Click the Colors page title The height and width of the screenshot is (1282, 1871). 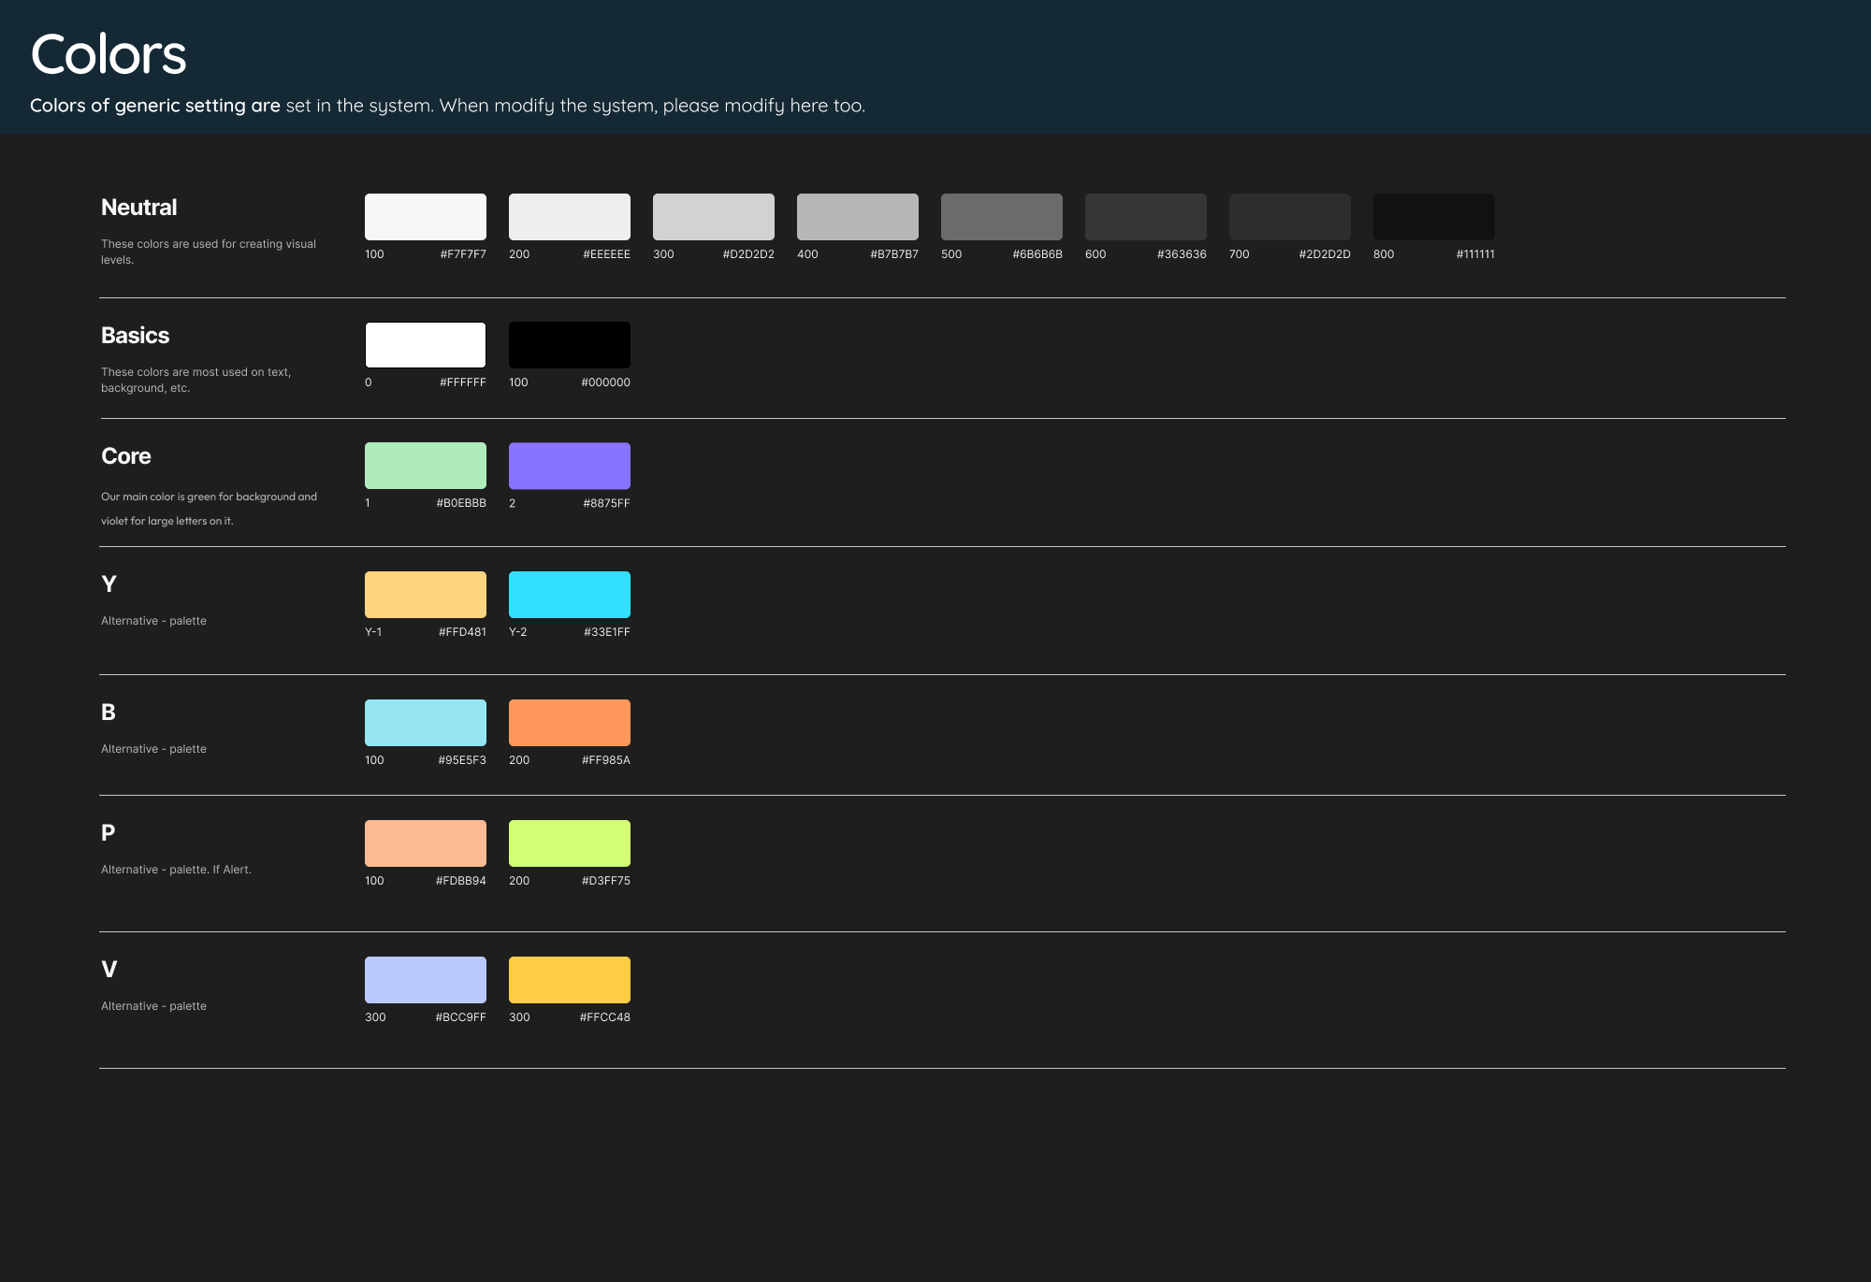[109, 54]
